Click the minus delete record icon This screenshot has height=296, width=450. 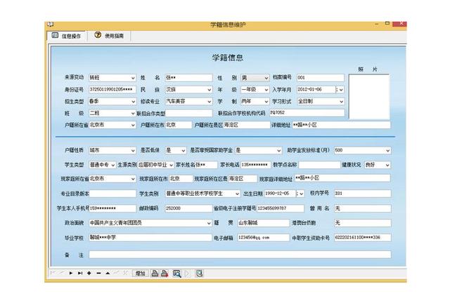coord(98,273)
